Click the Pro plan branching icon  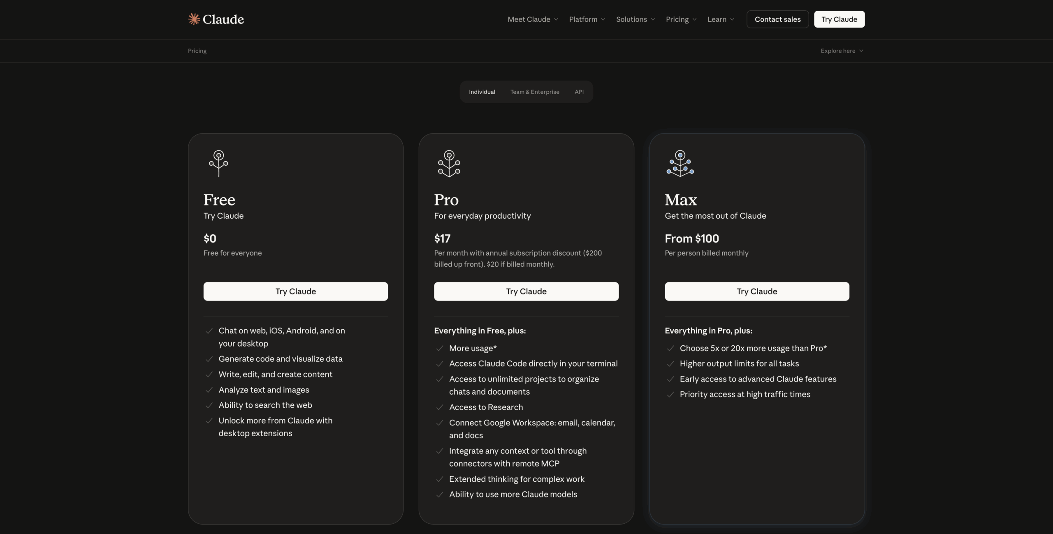click(x=449, y=163)
